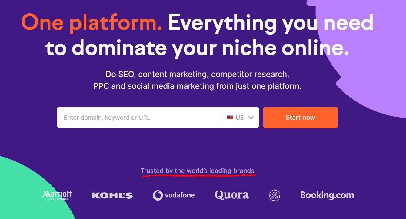
Task: Click the "PPC and social media marketing" line
Action: pyautogui.click(x=197, y=86)
